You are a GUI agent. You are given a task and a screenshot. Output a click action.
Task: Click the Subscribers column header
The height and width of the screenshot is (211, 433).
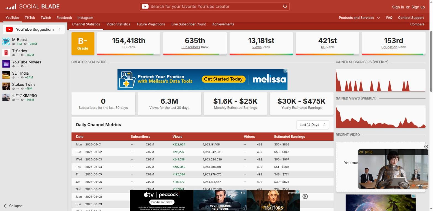point(140,137)
